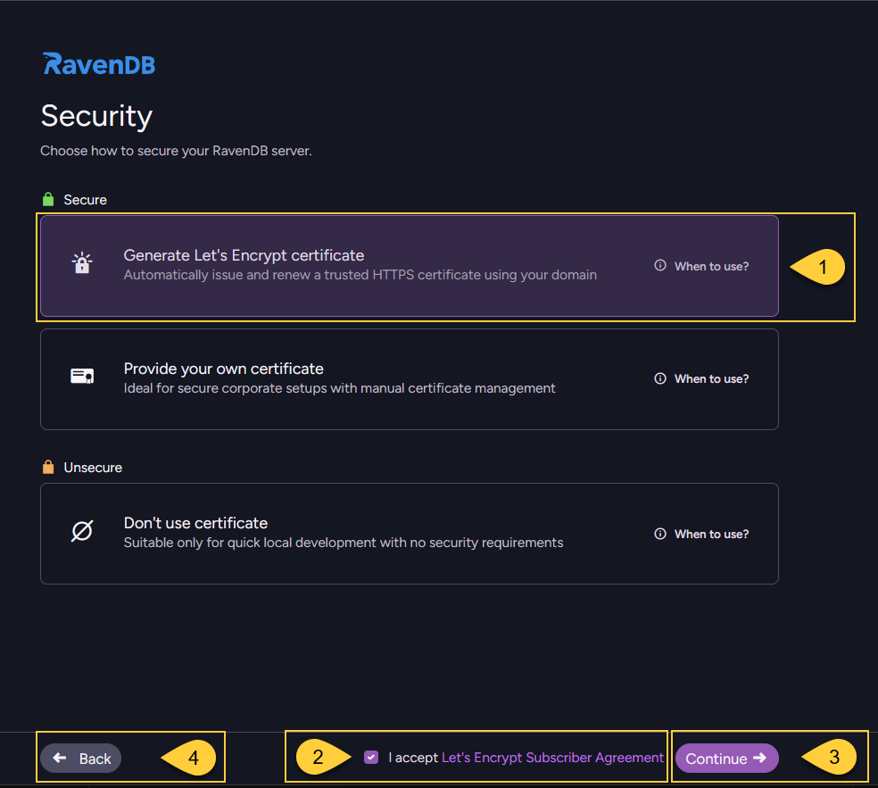Open When to use? for Don't use certificate
Viewport: 878px width, 788px height.
(709, 534)
